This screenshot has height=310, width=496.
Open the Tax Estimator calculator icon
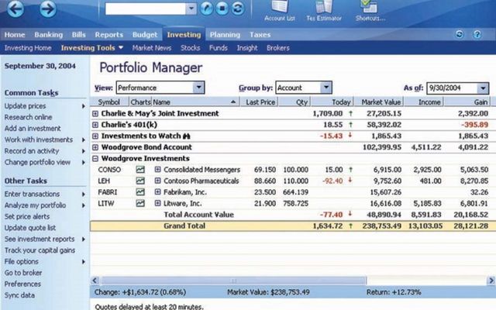pos(324,11)
